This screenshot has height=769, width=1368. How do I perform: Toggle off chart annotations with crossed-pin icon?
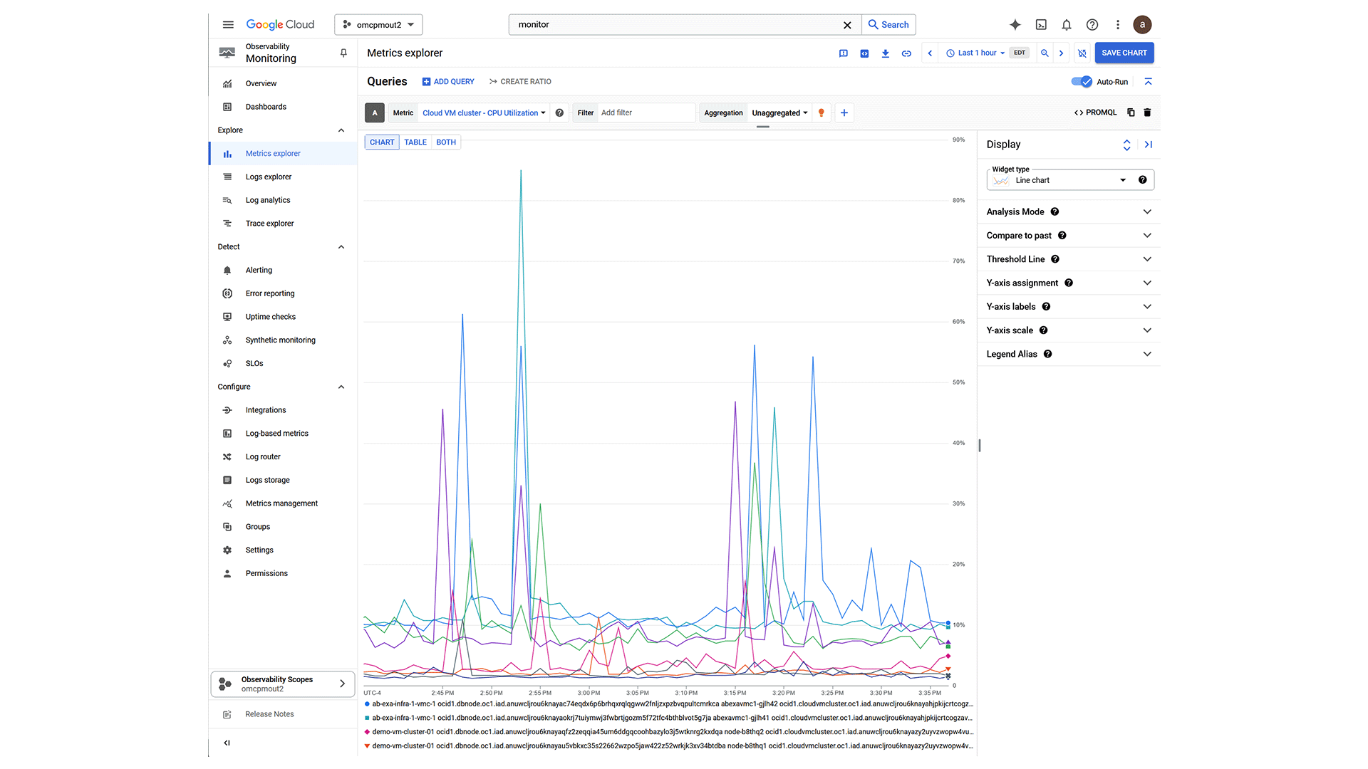[1082, 53]
